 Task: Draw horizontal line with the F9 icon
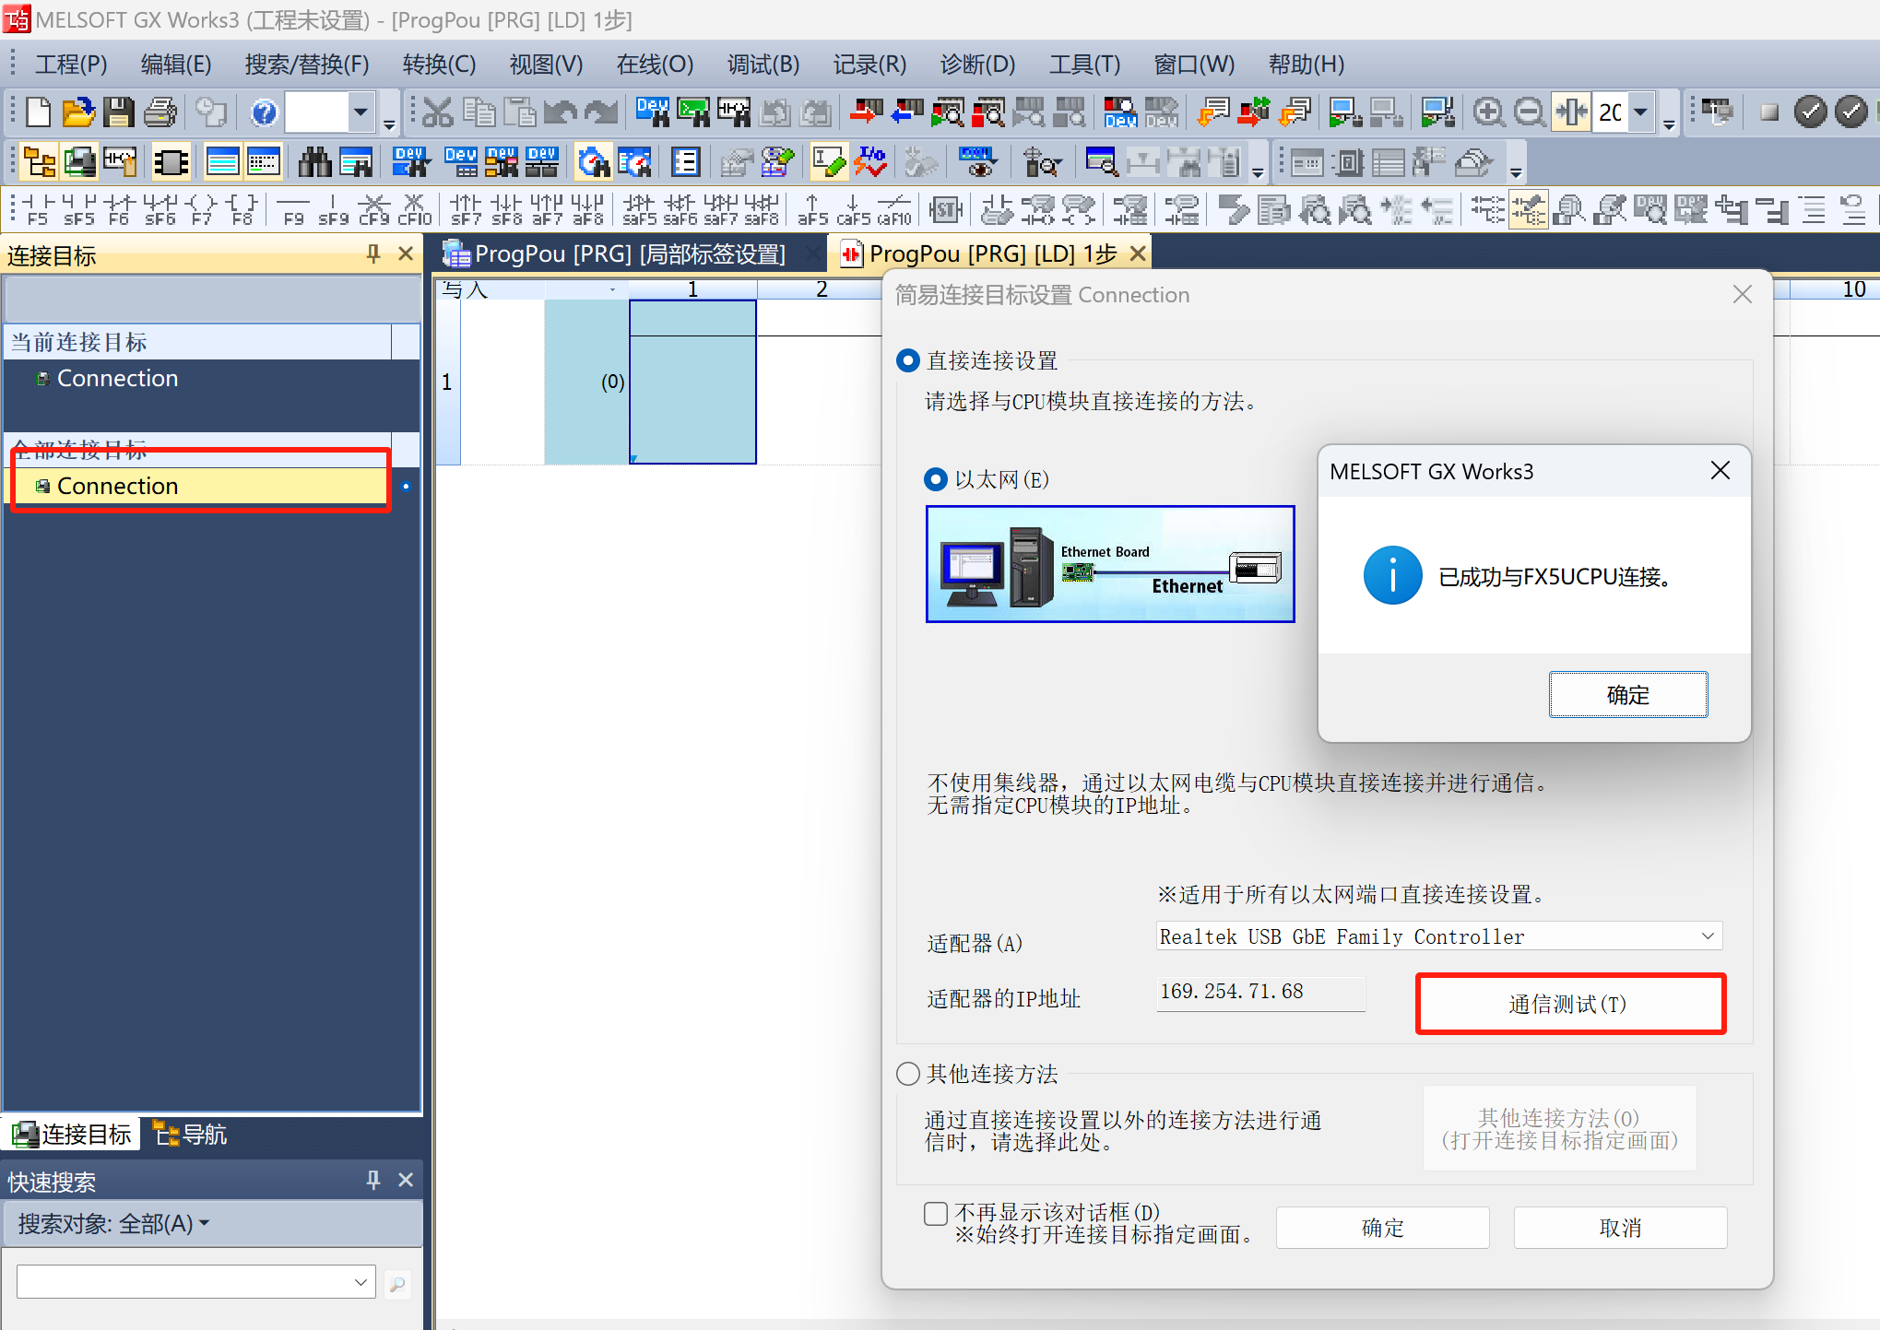coord(293,210)
